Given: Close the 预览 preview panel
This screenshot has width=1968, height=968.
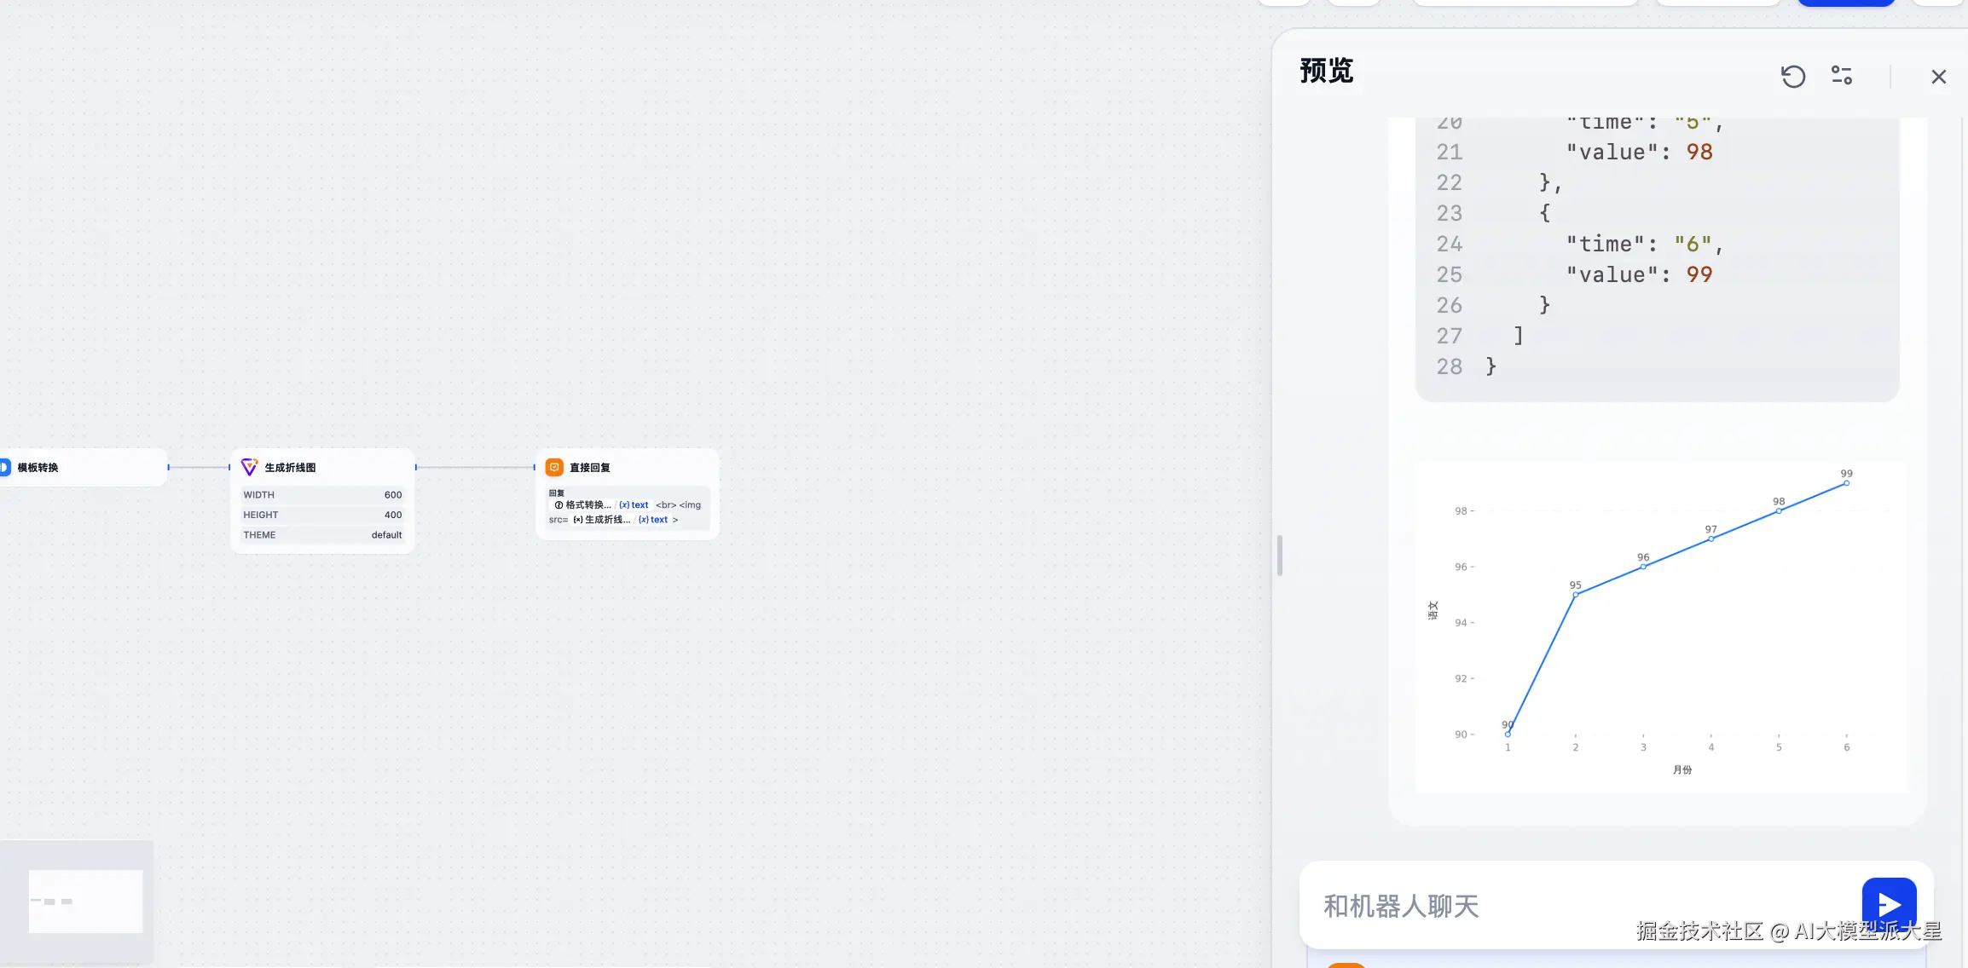Looking at the screenshot, I should [1938, 77].
